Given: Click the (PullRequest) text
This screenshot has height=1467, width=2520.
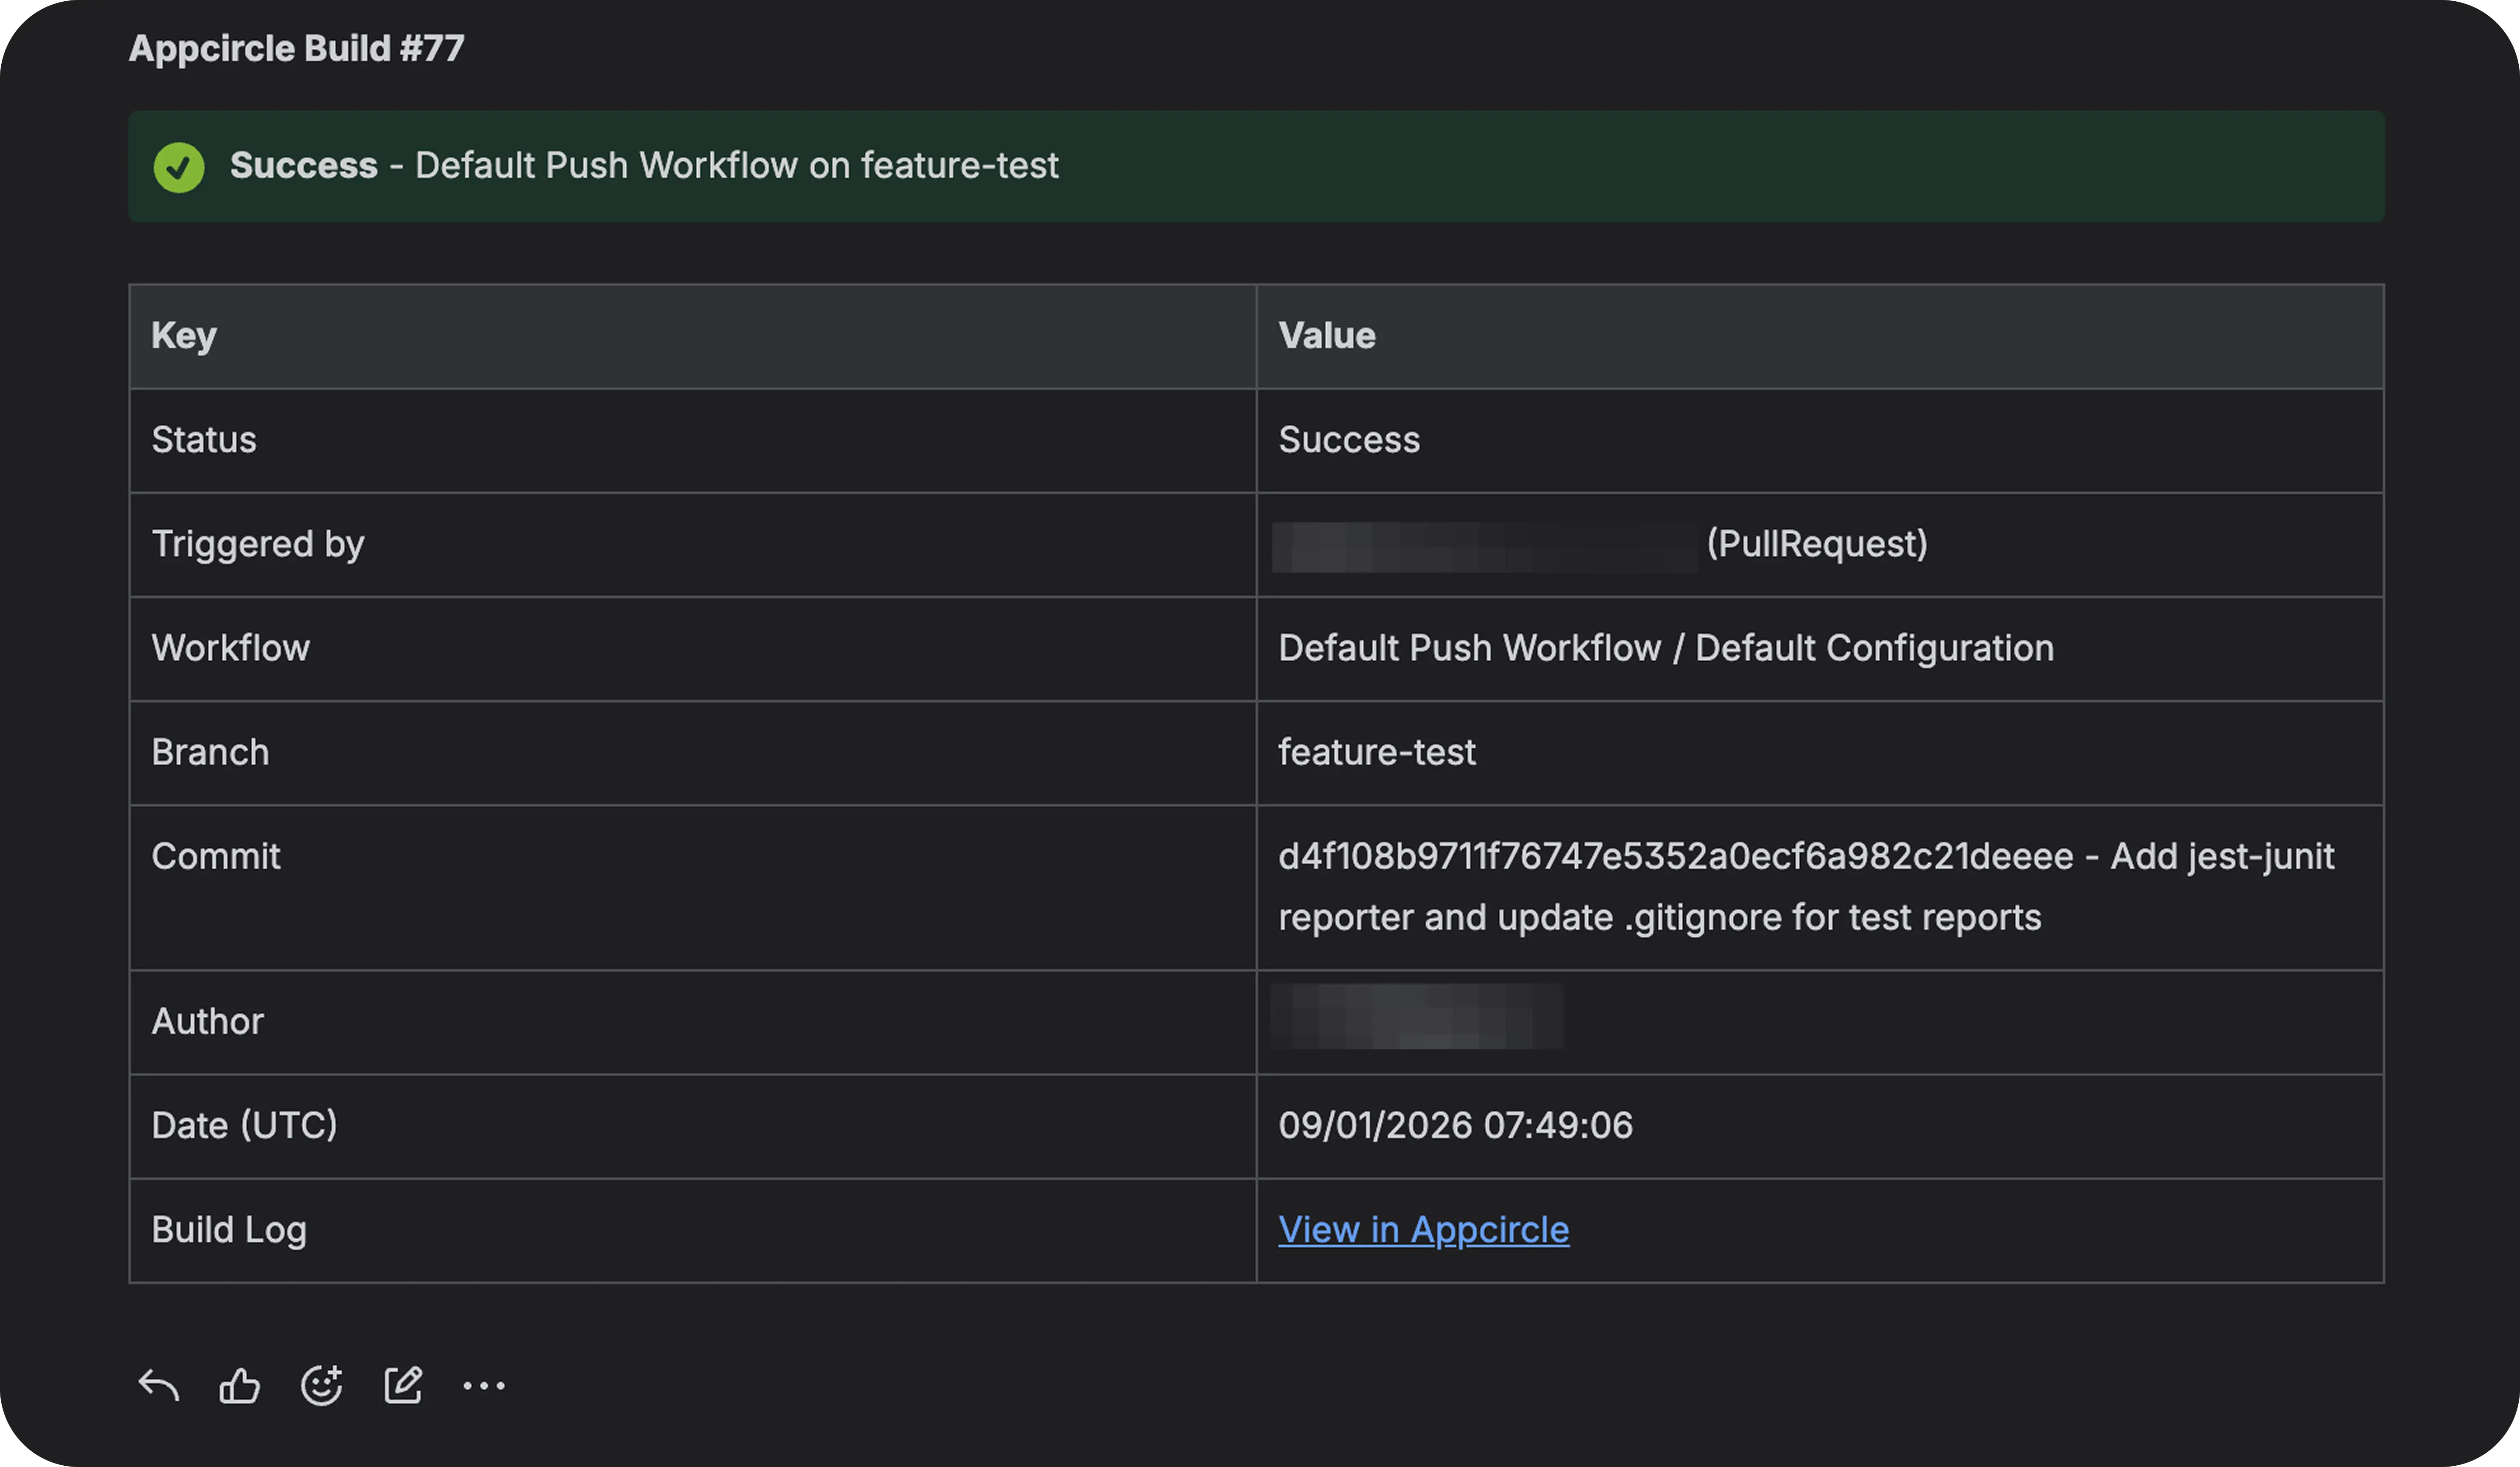Looking at the screenshot, I should click(x=1817, y=544).
